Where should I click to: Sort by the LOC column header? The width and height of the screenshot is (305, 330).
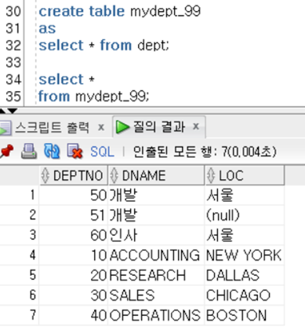(x=245, y=175)
